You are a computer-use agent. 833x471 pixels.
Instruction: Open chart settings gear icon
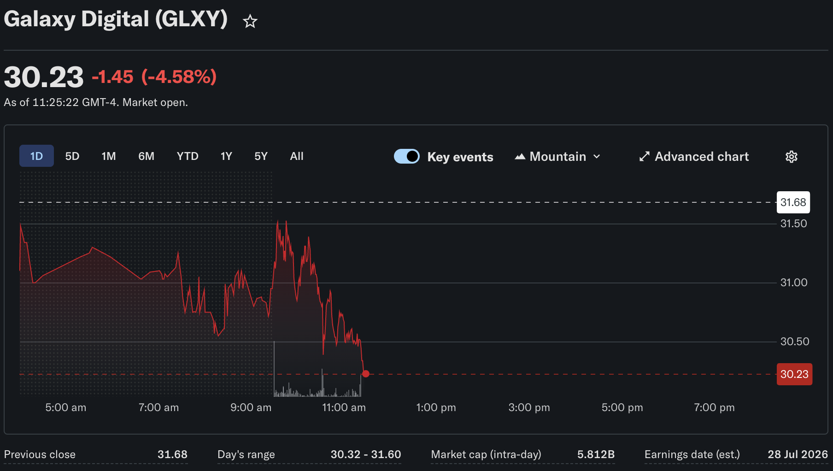pos(791,157)
